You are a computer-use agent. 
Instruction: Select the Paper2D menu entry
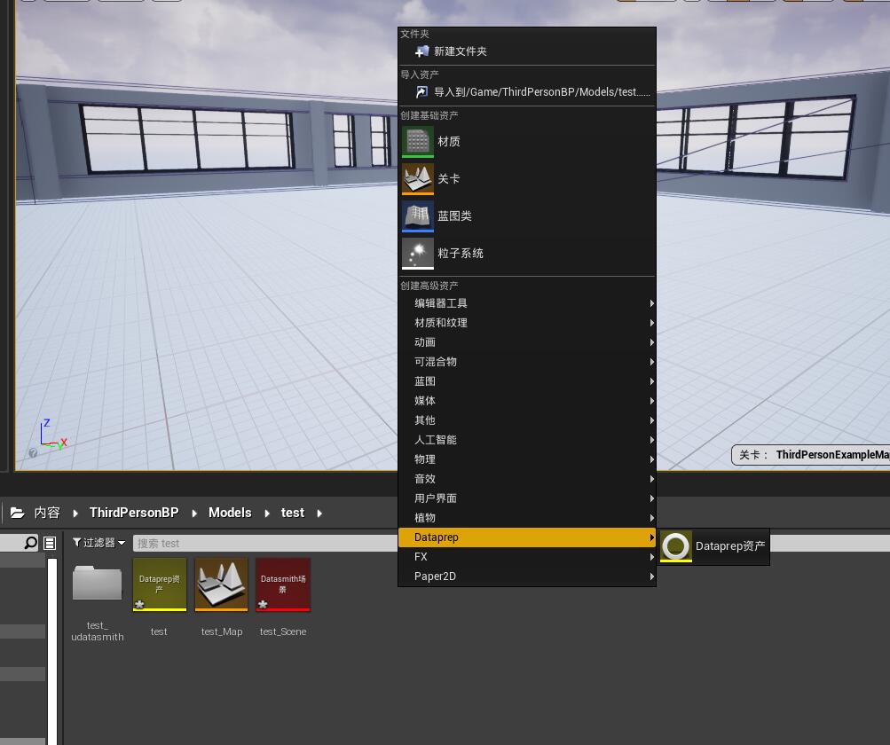coord(435,576)
